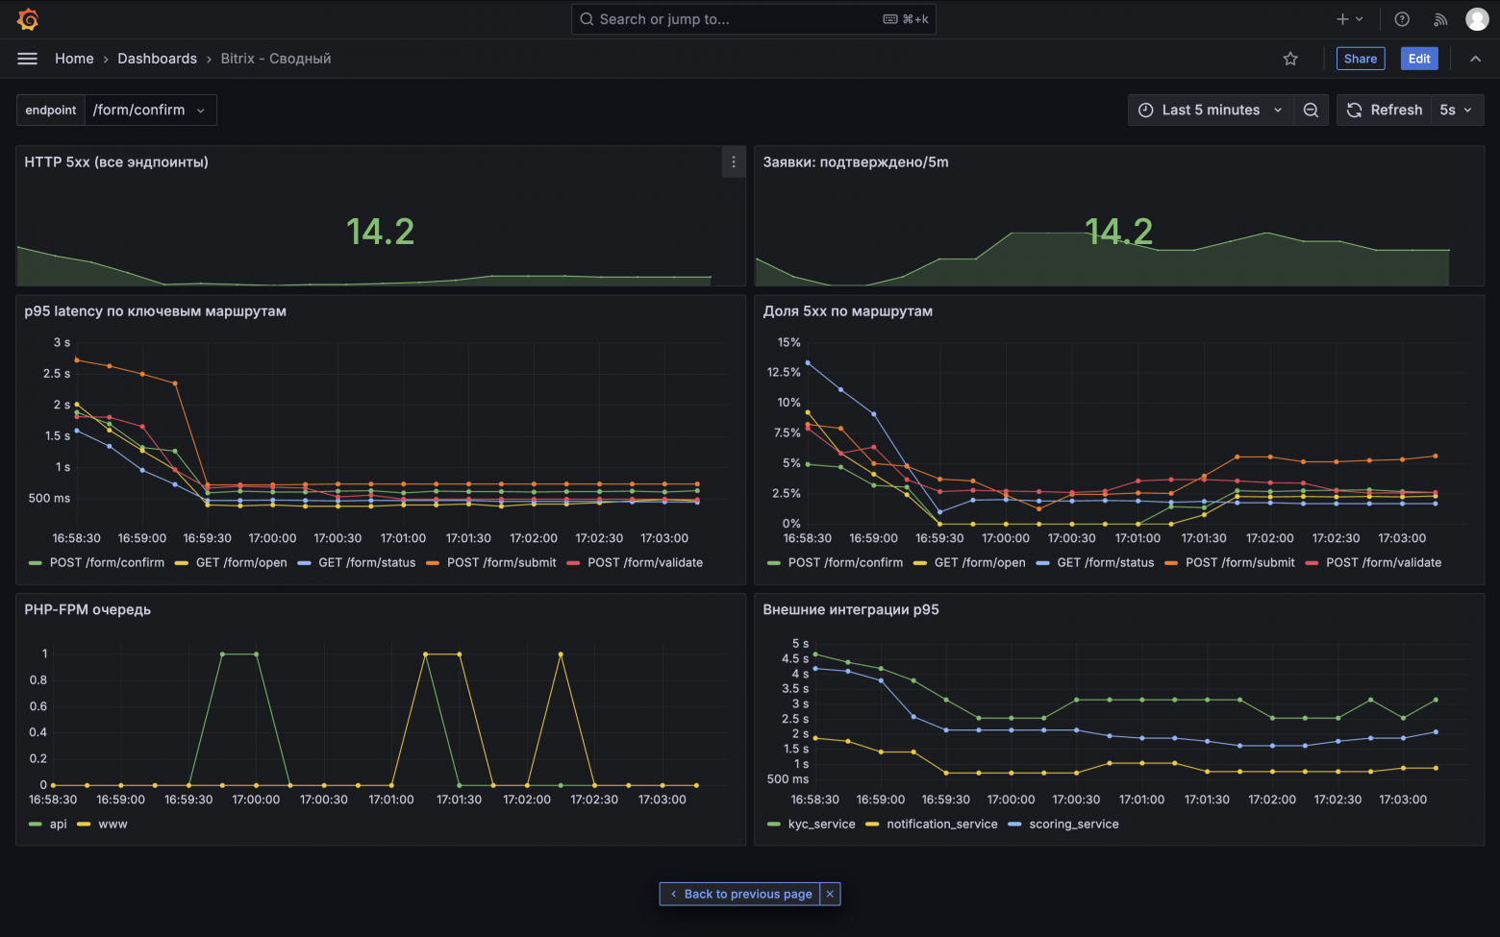Image resolution: width=1500 pixels, height=937 pixels.
Task: Star this dashboard as favorite
Action: point(1290,59)
